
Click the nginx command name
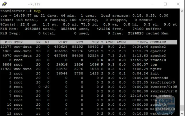(156, 69)
